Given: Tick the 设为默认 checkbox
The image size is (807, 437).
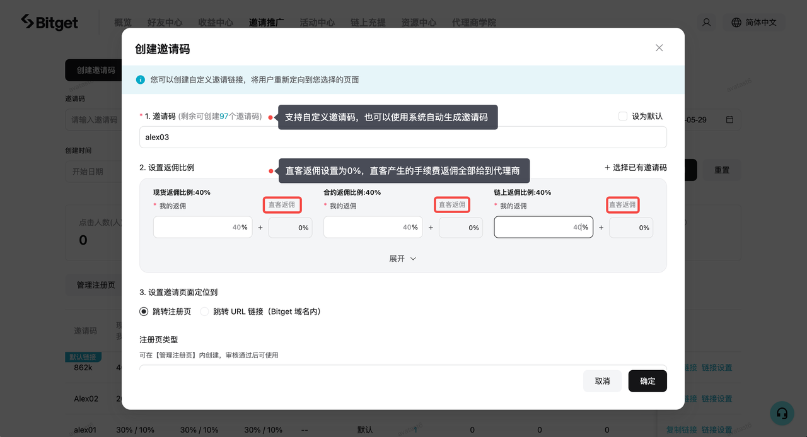Looking at the screenshot, I should coord(623,116).
